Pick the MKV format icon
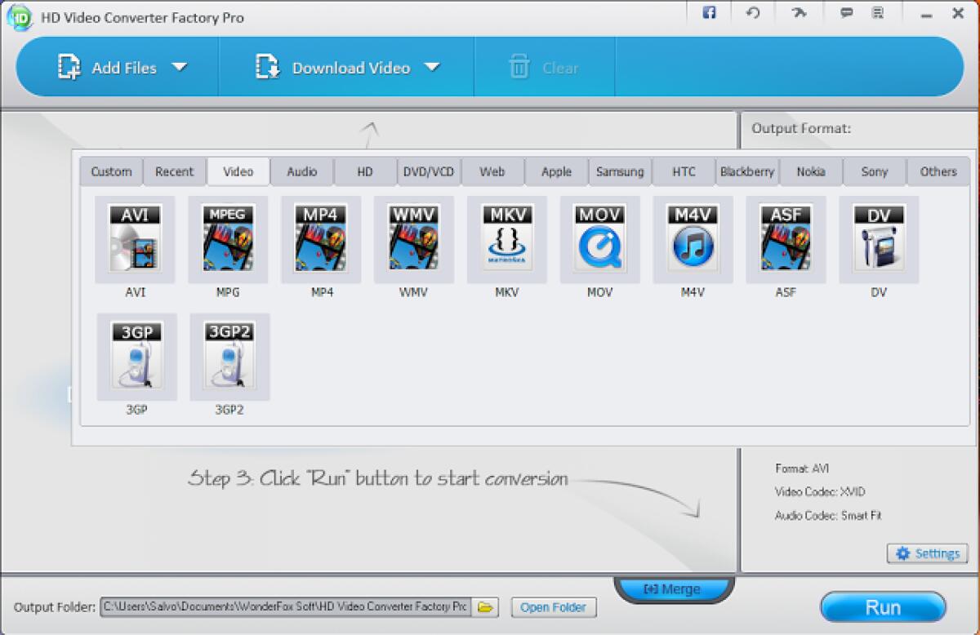The image size is (980, 635). [506, 239]
